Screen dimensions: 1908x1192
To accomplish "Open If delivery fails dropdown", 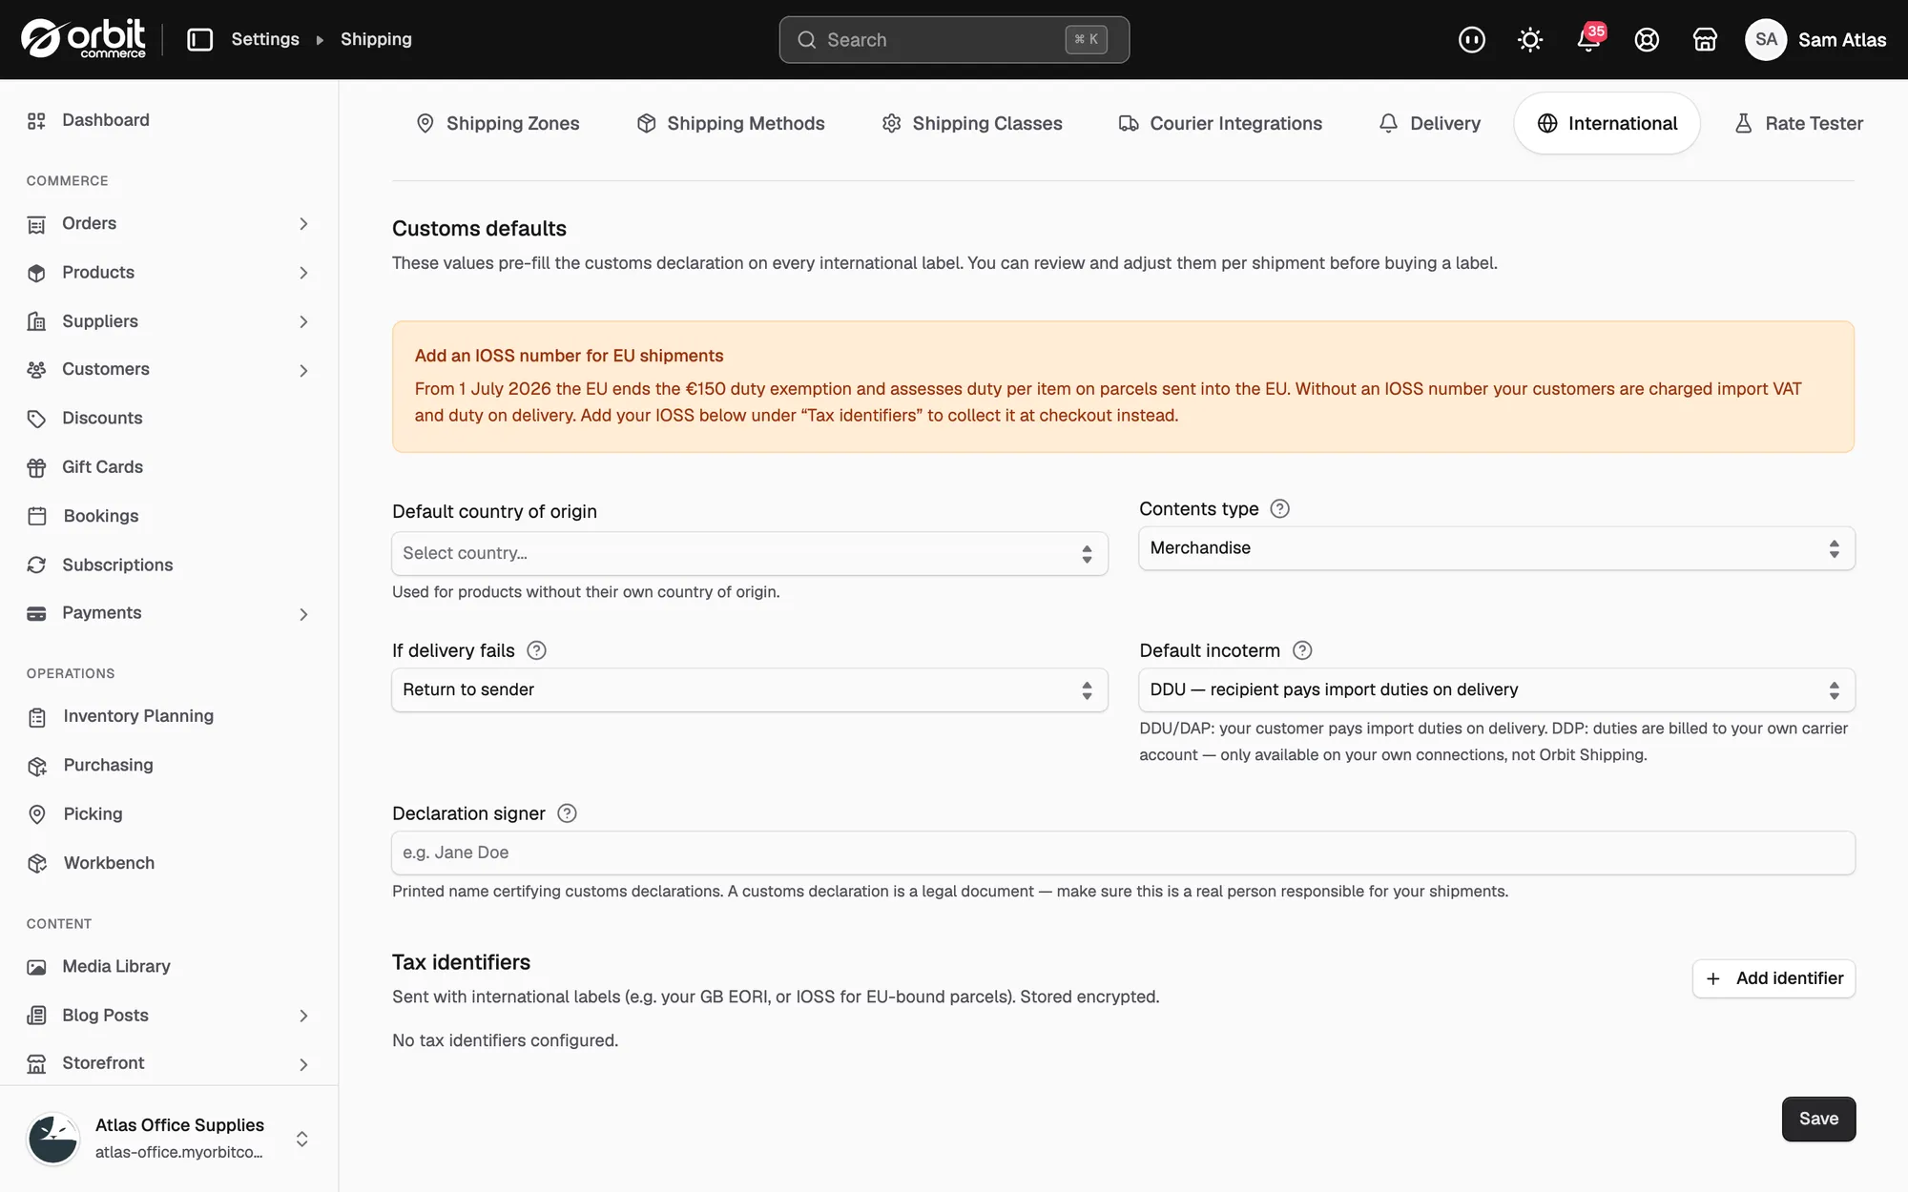I will 750,689.
